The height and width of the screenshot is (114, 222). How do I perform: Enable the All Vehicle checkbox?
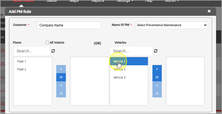click(48, 43)
